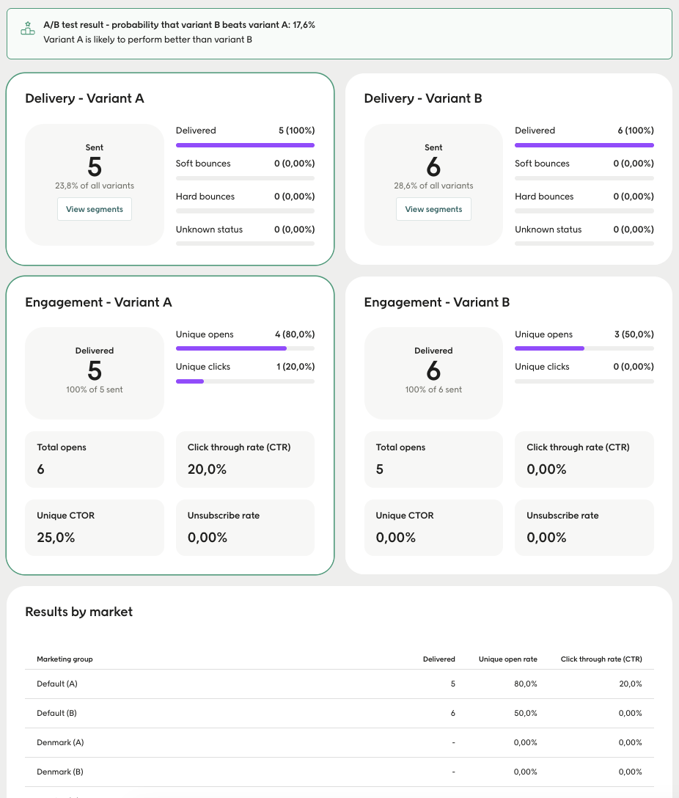This screenshot has height=798, width=679.
Task: Click Variant B Unique CTOR card
Action: [x=433, y=527]
